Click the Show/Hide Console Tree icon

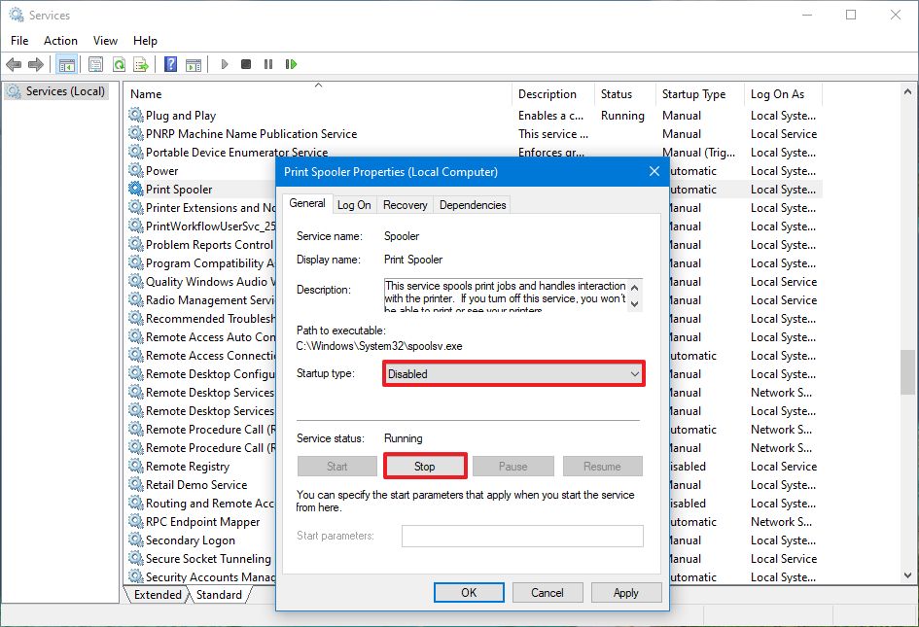(66, 64)
